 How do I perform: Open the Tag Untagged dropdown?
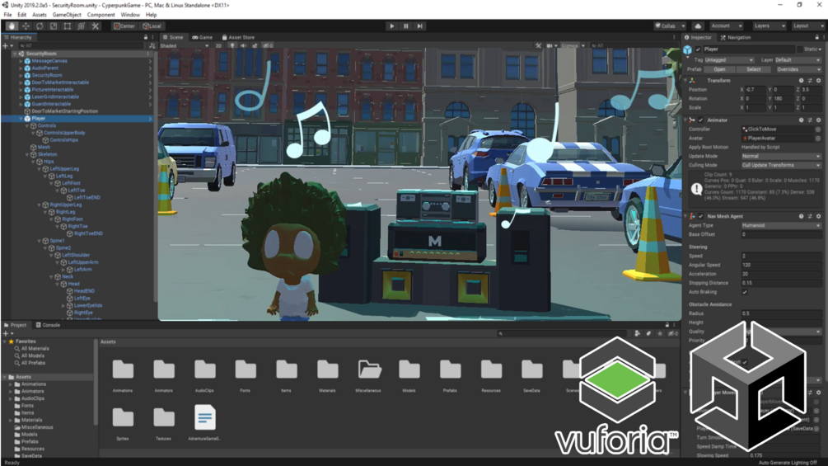click(x=729, y=60)
